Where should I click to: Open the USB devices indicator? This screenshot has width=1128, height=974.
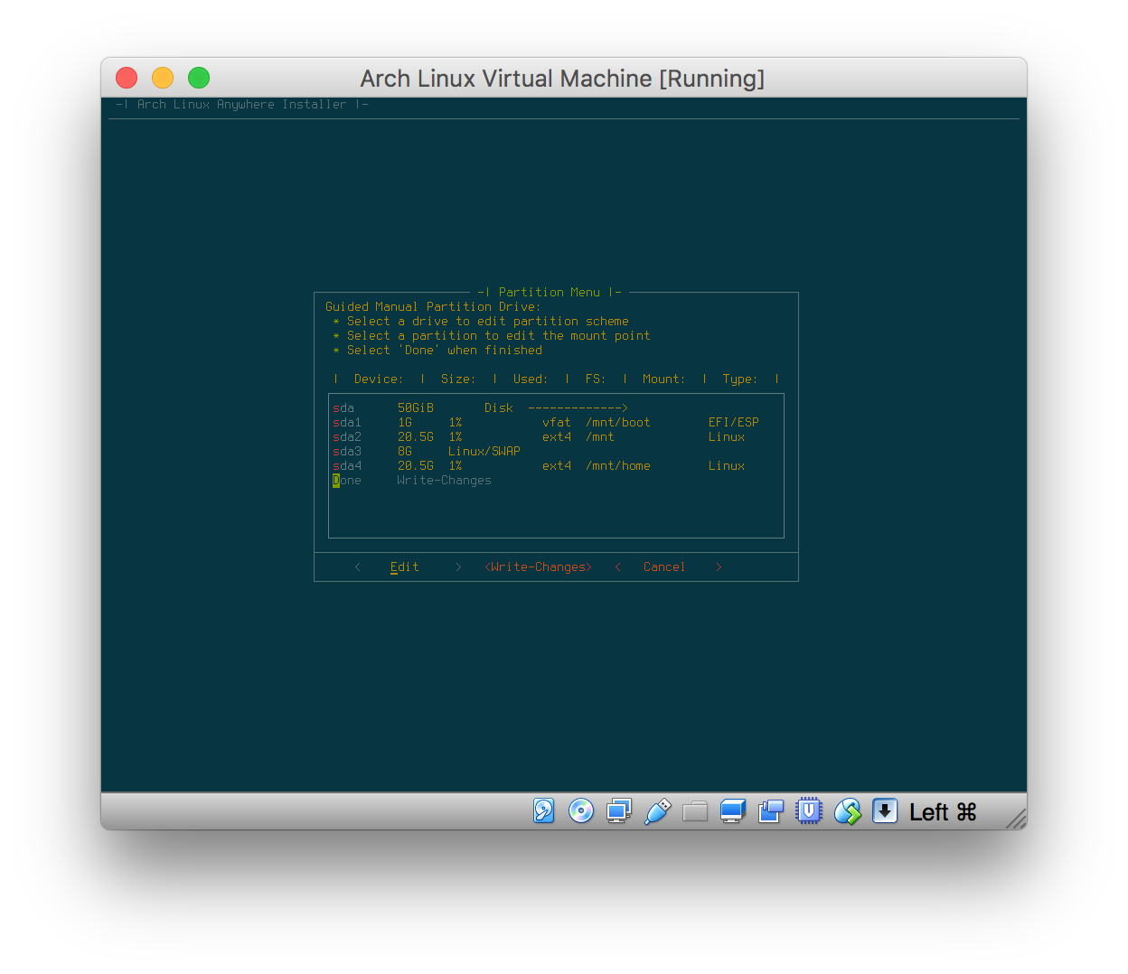point(657,811)
